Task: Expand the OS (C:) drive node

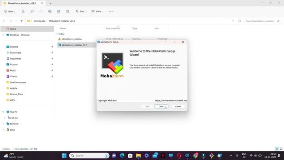Action: [x=5, y=118]
